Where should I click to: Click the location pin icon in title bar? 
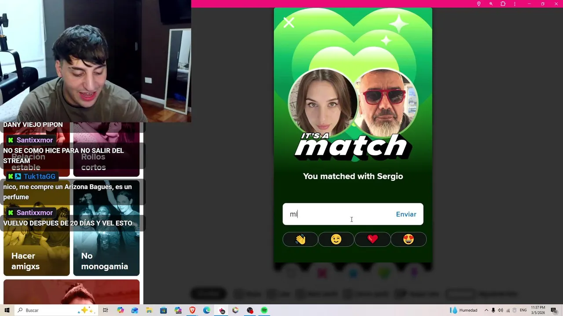point(479,4)
